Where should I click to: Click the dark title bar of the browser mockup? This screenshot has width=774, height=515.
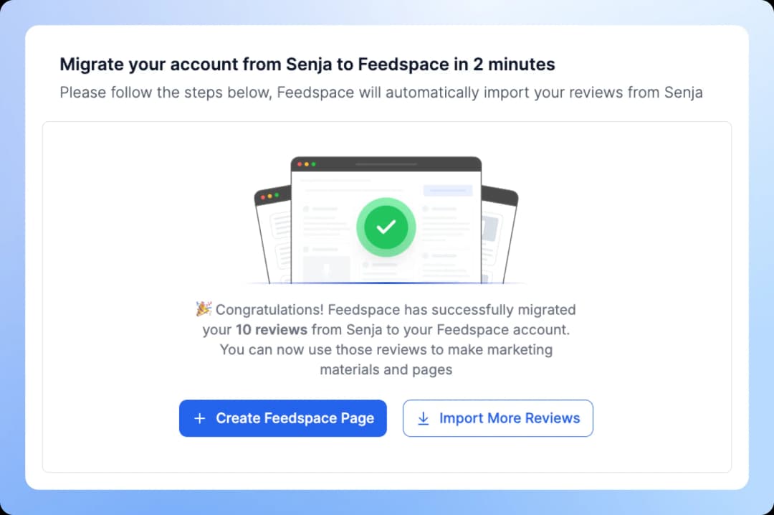(386, 163)
